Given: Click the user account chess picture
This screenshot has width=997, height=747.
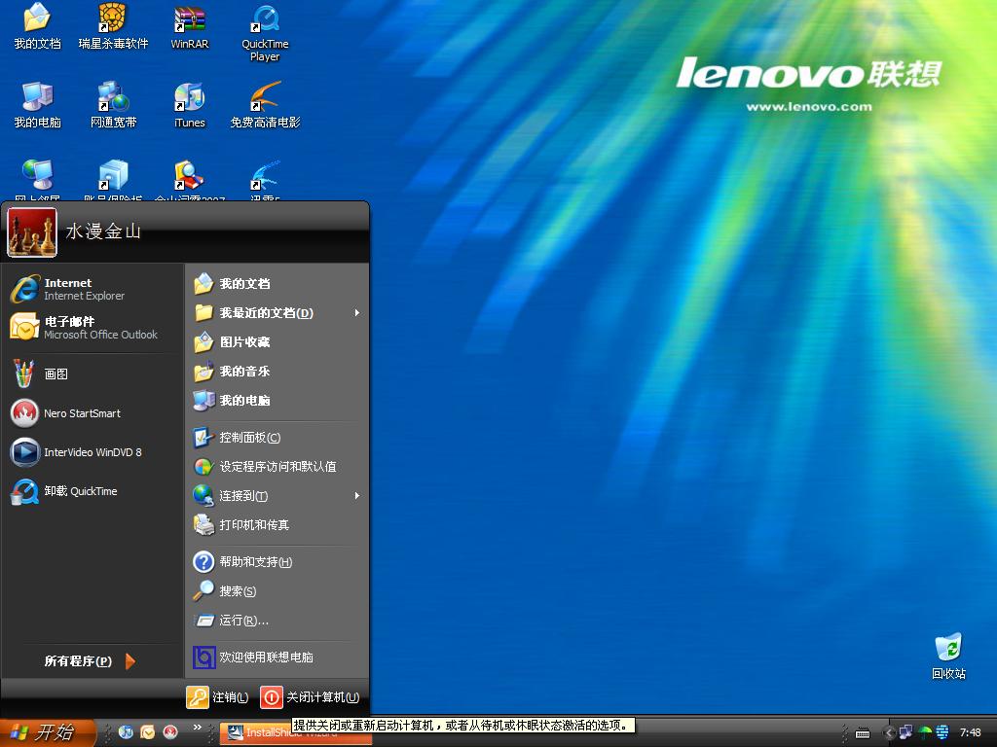Looking at the screenshot, I should click(x=32, y=231).
